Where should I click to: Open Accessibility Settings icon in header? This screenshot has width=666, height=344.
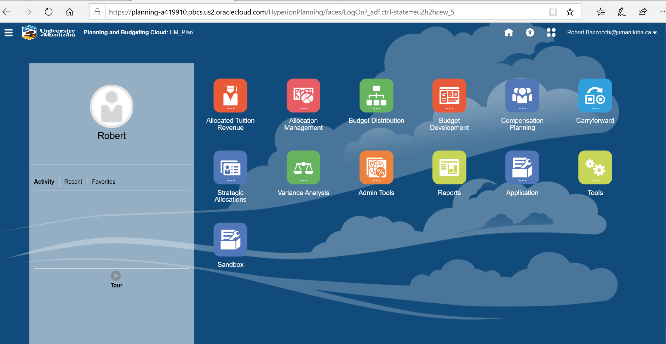click(530, 33)
